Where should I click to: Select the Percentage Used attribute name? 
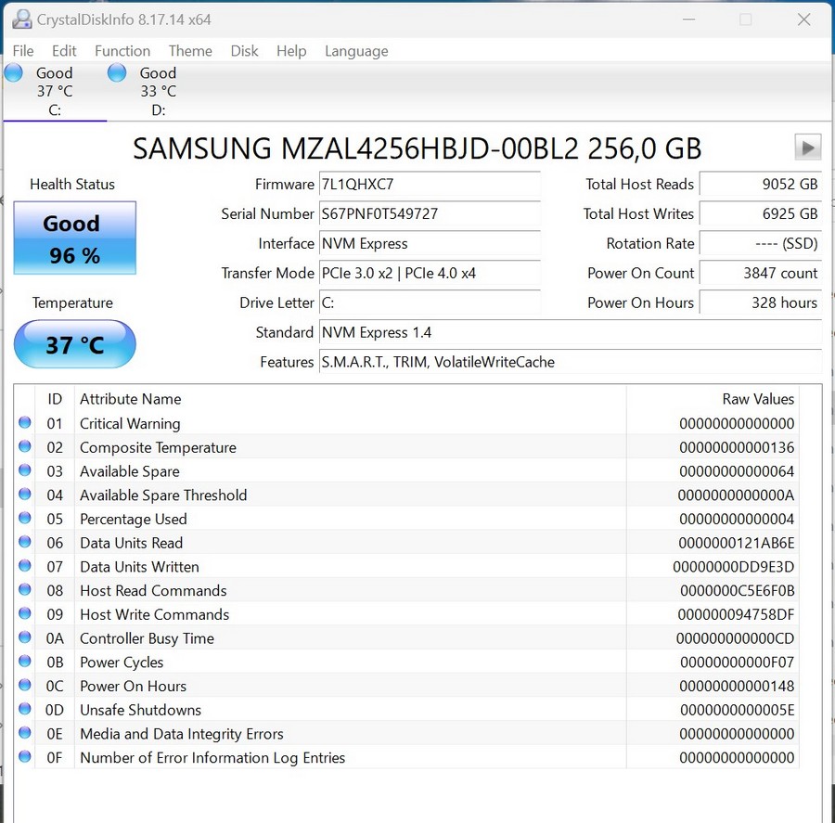133,519
